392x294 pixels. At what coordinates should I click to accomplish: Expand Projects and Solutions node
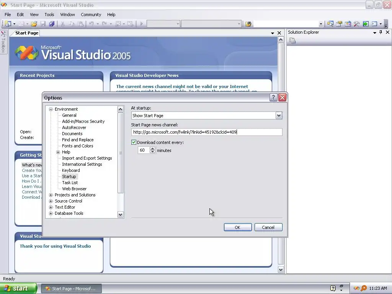(51, 195)
